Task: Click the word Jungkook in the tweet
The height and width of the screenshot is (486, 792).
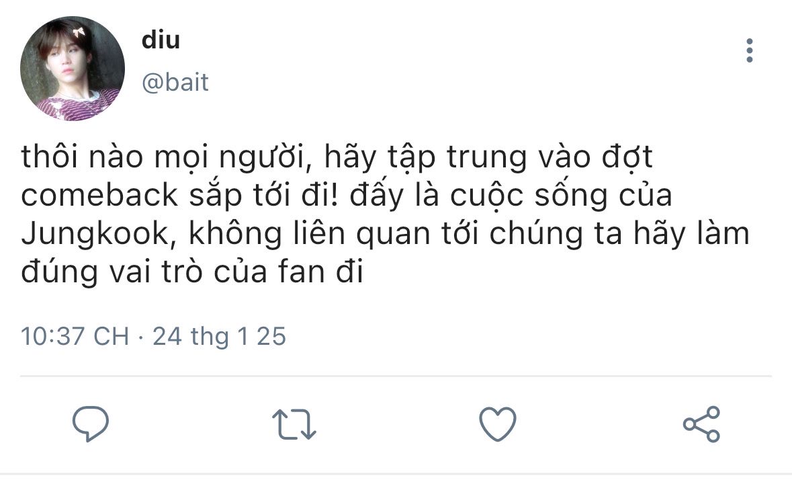Action: [95, 234]
